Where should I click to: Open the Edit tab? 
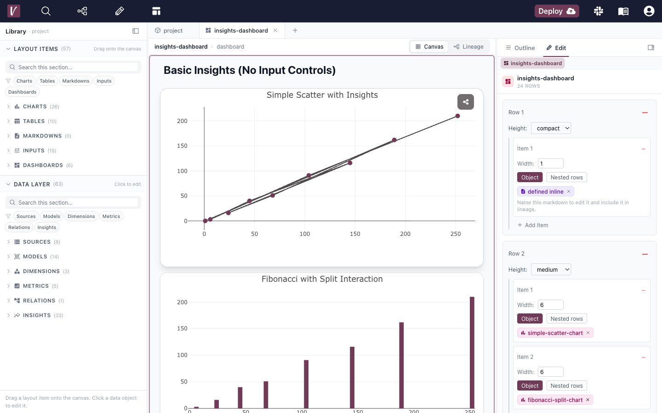[x=556, y=48]
